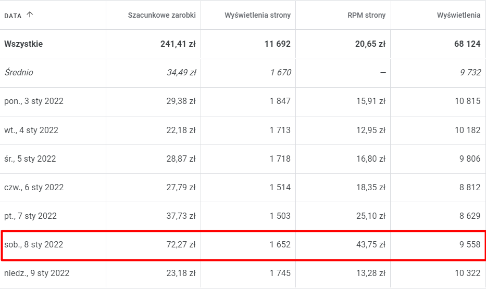Select the śr., 5 sty 2022 row

(30, 159)
